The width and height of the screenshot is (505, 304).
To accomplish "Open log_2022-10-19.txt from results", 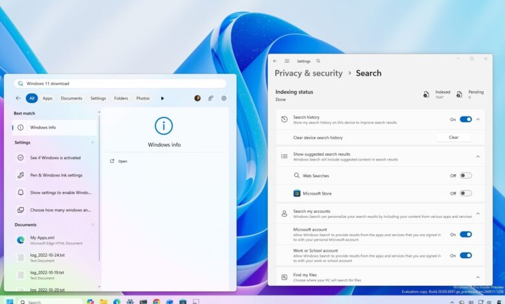I will tap(54, 275).
